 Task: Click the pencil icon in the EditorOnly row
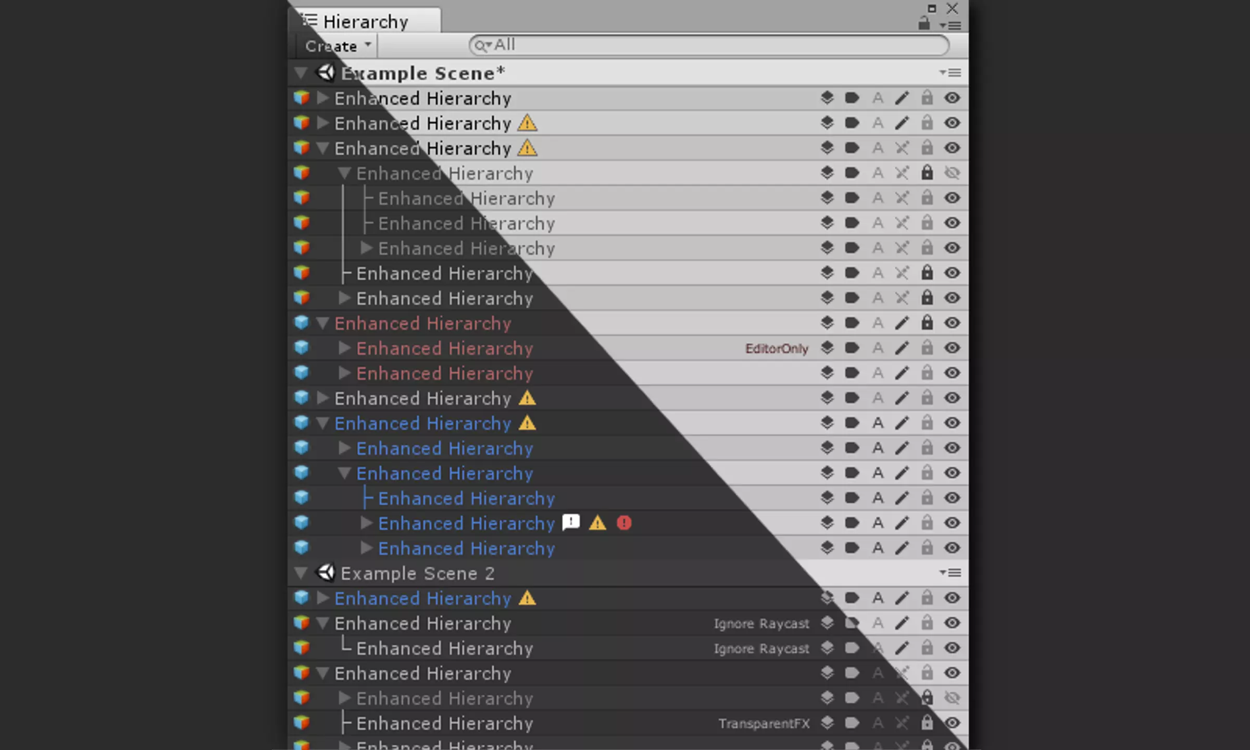point(902,347)
